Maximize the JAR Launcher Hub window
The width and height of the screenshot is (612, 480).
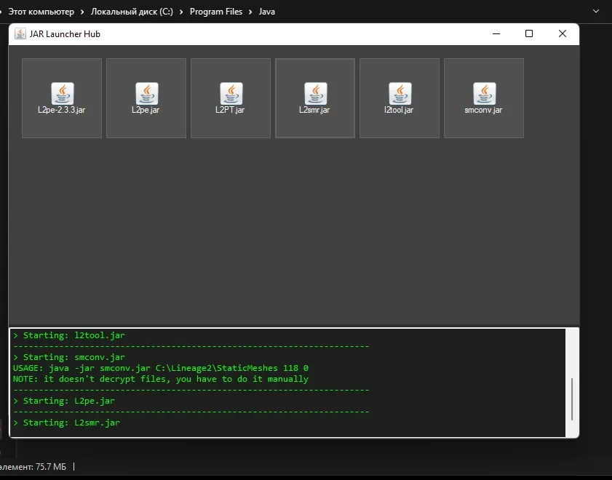coord(529,34)
